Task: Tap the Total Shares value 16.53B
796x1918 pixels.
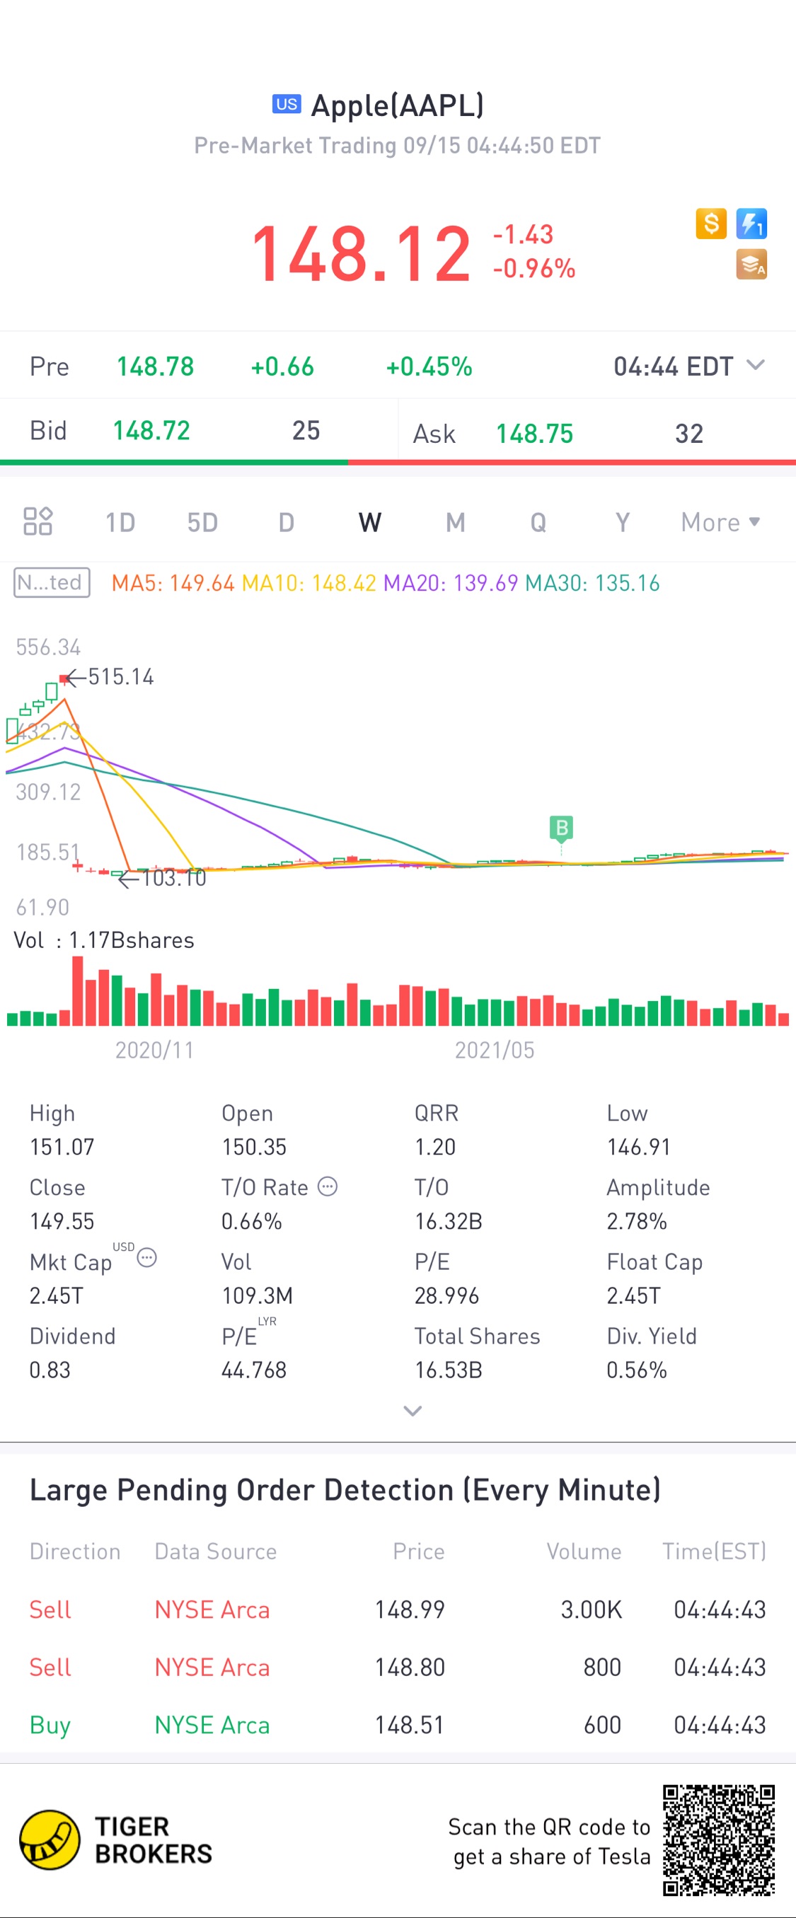Action: tap(449, 1370)
